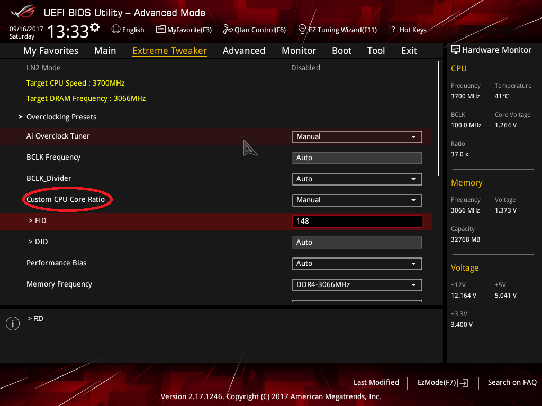Viewport: 542px width, 406px height.
Task: Click Target CPU Speed : 3700MHz text
Action: point(75,83)
